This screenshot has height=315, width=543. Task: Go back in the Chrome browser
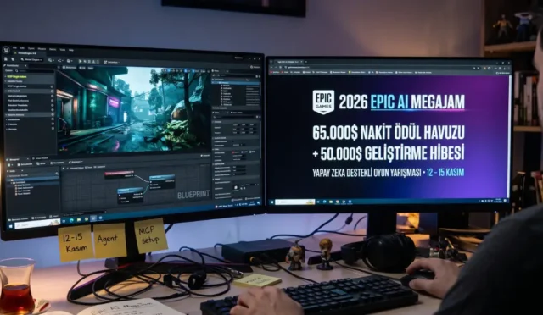271,67
